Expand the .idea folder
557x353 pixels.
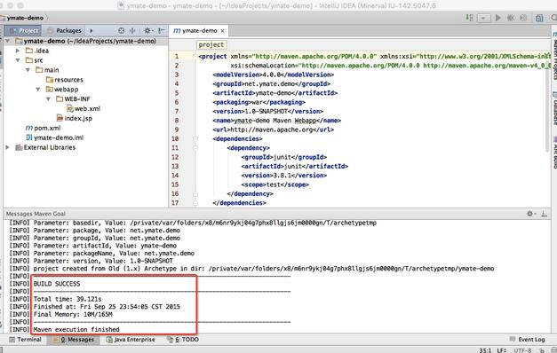(18, 51)
